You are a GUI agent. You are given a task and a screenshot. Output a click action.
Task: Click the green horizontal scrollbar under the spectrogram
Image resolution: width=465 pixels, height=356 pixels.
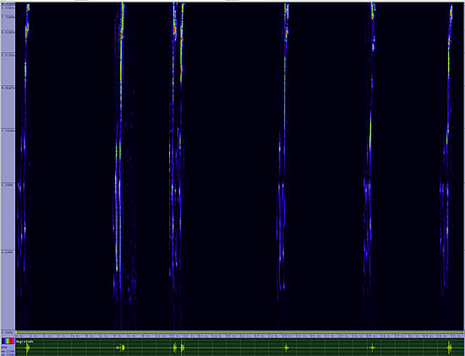coord(240,332)
